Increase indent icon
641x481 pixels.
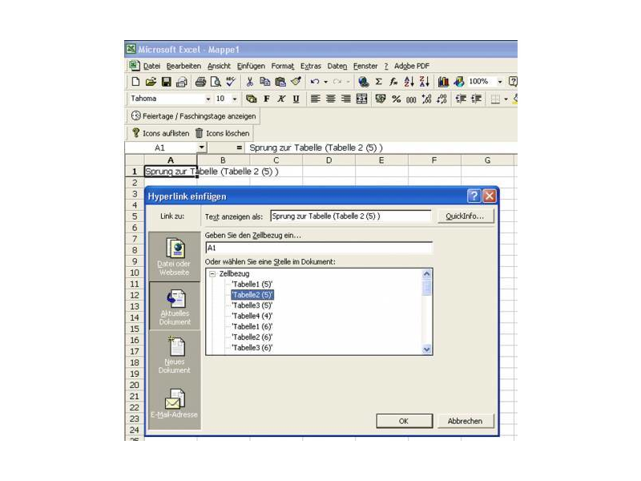click(x=476, y=99)
